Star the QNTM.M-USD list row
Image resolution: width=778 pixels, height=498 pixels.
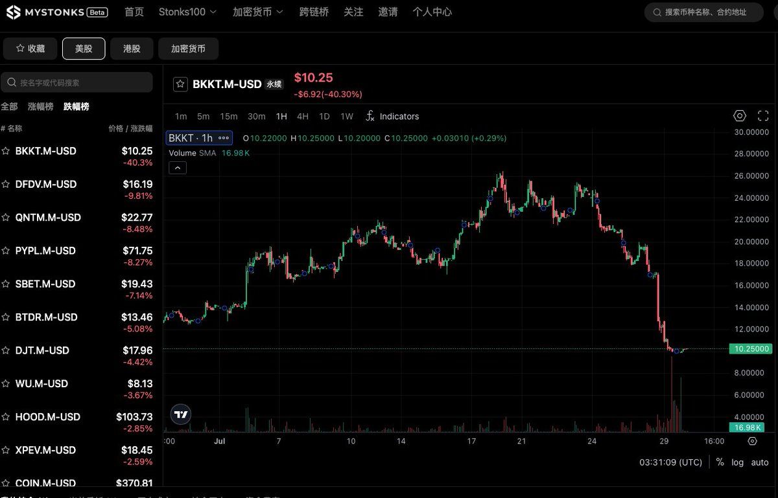coord(6,218)
